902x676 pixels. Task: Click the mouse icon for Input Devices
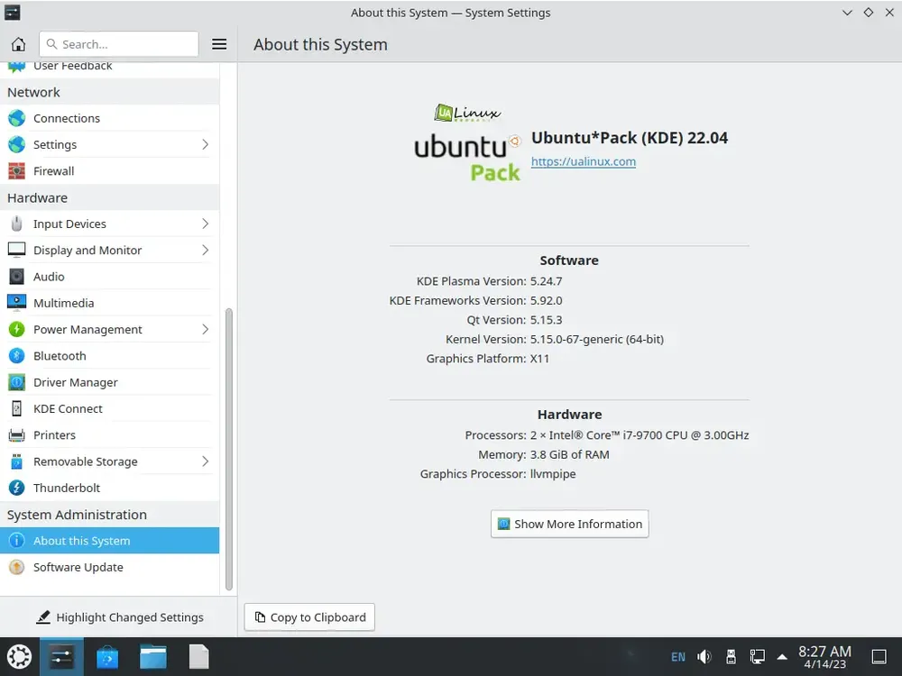pos(16,224)
